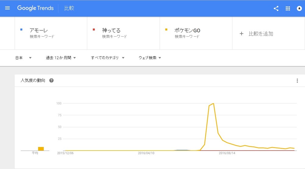Click the share icon in header

coord(276,9)
